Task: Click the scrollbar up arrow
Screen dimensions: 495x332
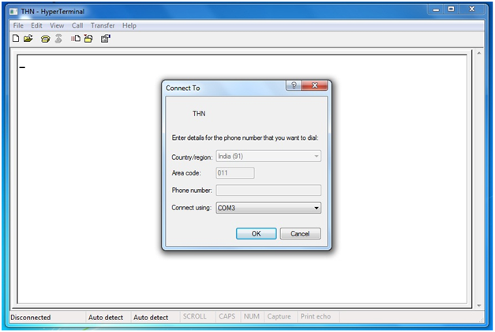Action: [x=479, y=54]
